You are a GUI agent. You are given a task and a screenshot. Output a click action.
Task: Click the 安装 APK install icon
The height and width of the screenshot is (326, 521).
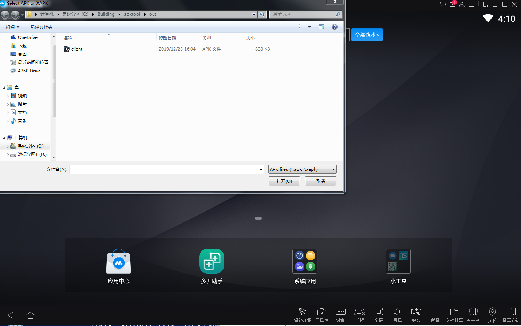click(416, 315)
